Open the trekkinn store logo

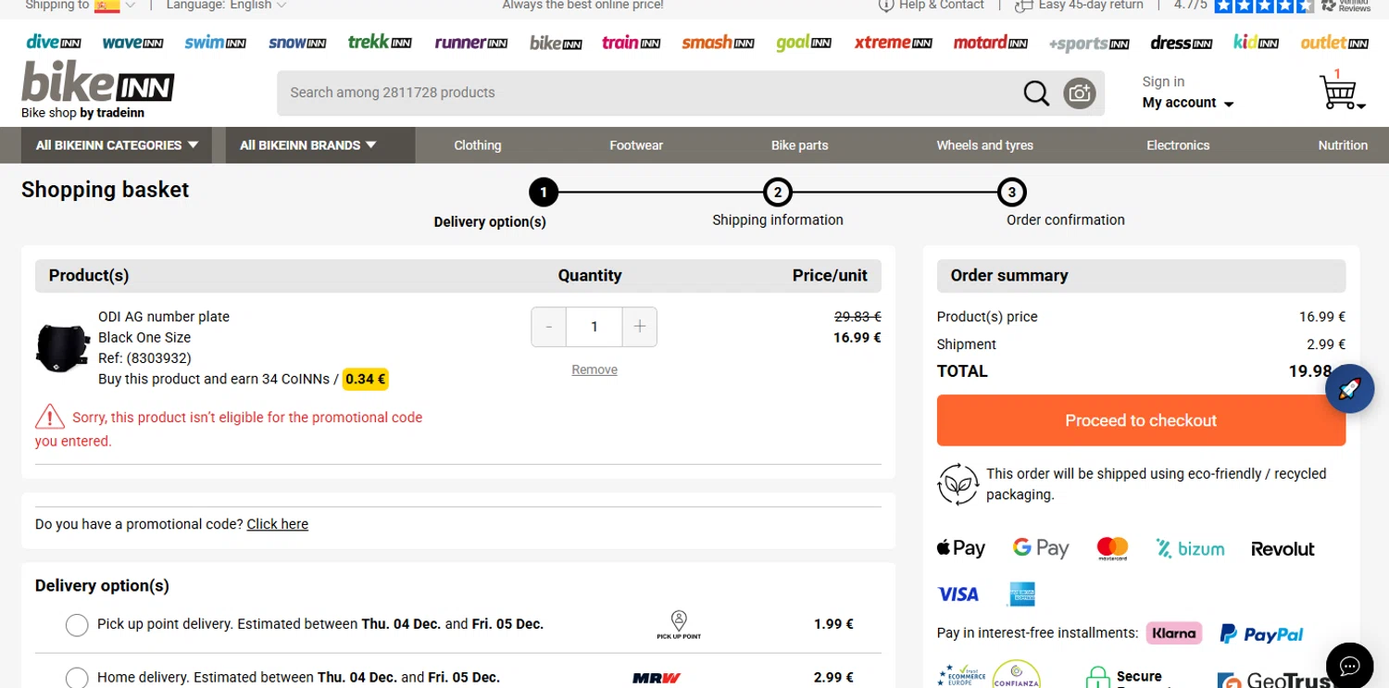pos(380,42)
